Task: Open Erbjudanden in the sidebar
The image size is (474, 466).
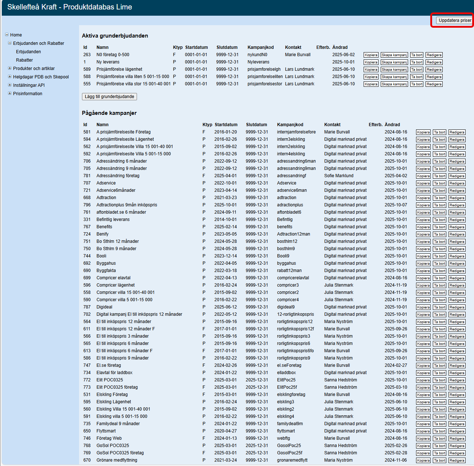Action: coord(28,52)
